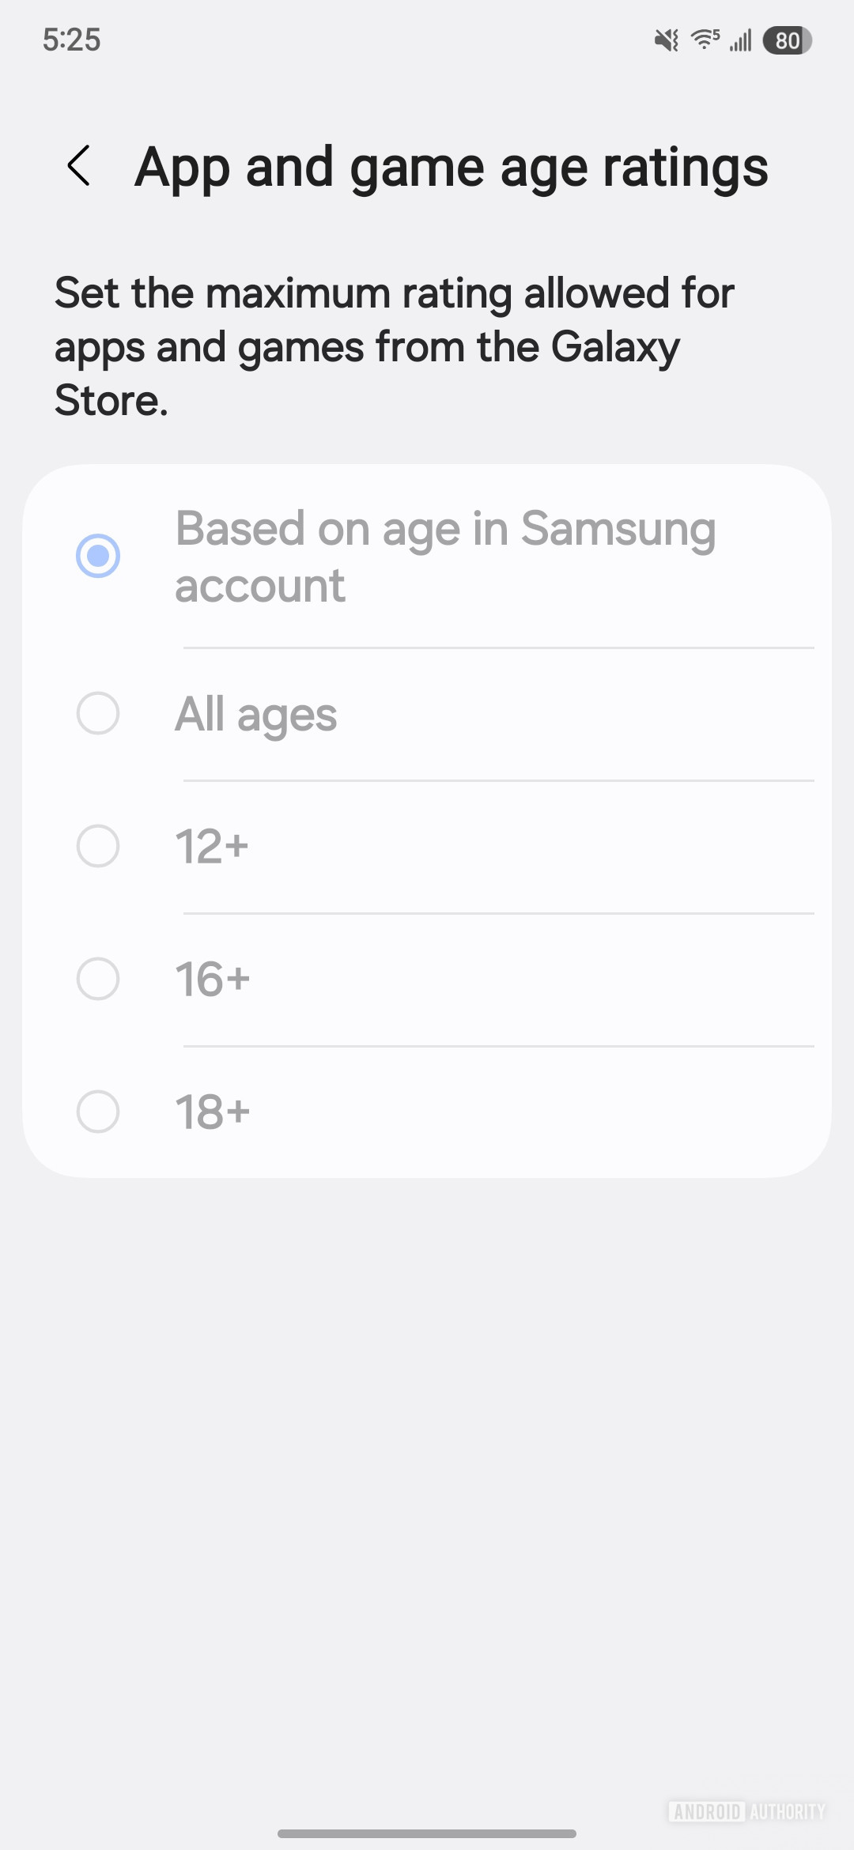Tap the home gesture bar at bottom
The width and height of the screenshot is (854, 1850).
[x=427, y=1833]
